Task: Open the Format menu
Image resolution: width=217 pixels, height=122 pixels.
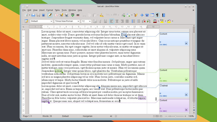Action: (x=50, y=10)
